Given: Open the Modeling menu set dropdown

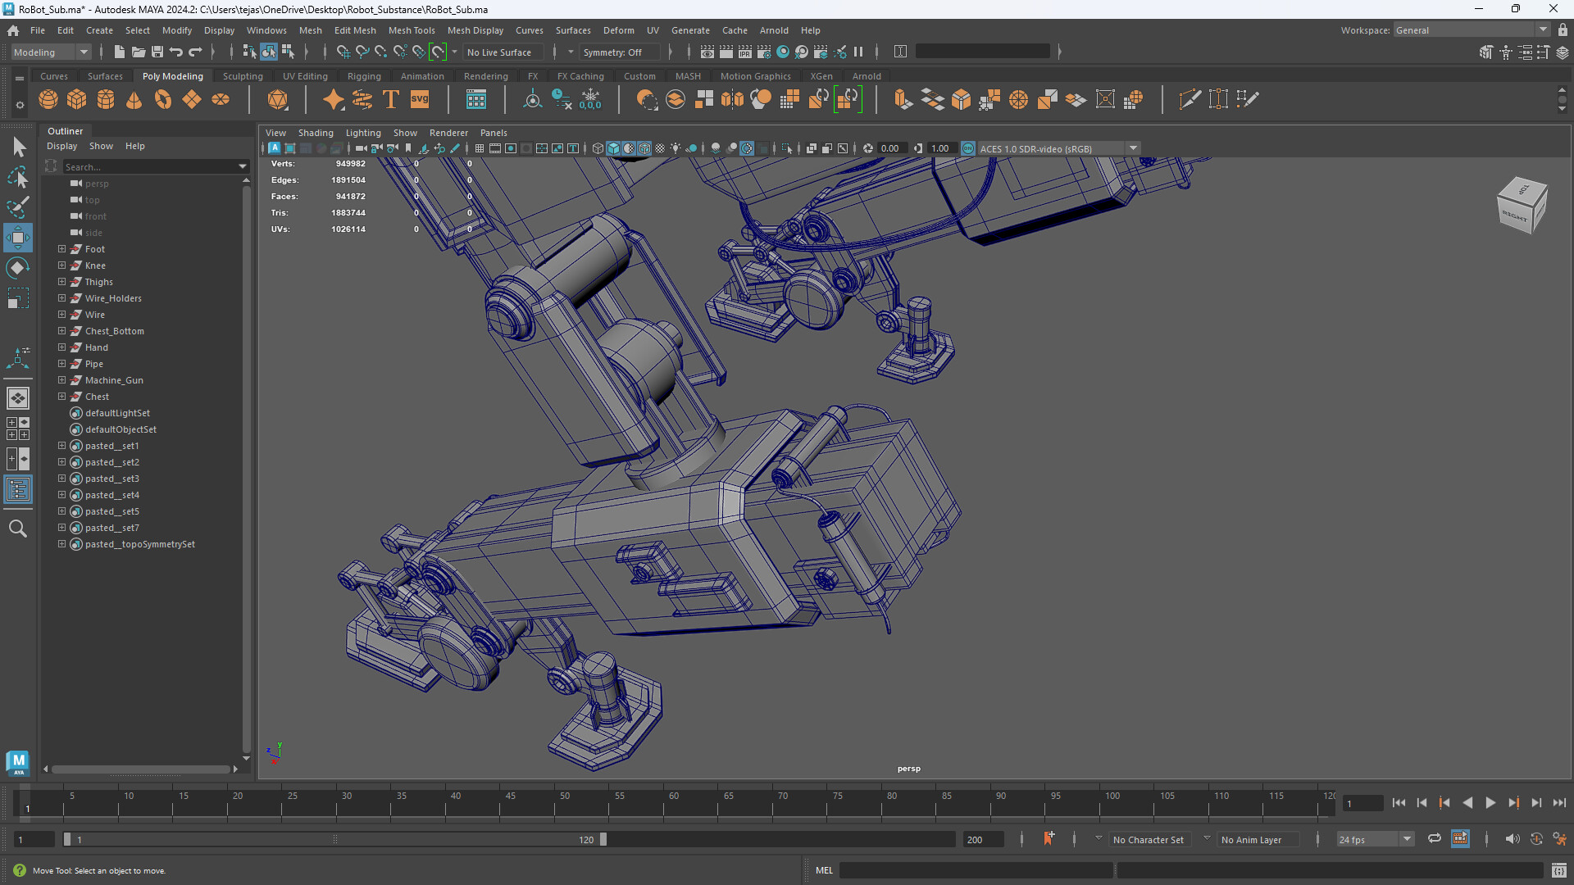Looking at the screenshot, I should point(52,52).
